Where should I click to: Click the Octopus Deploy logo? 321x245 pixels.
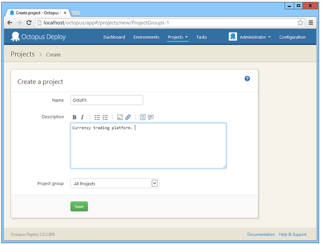39,37
